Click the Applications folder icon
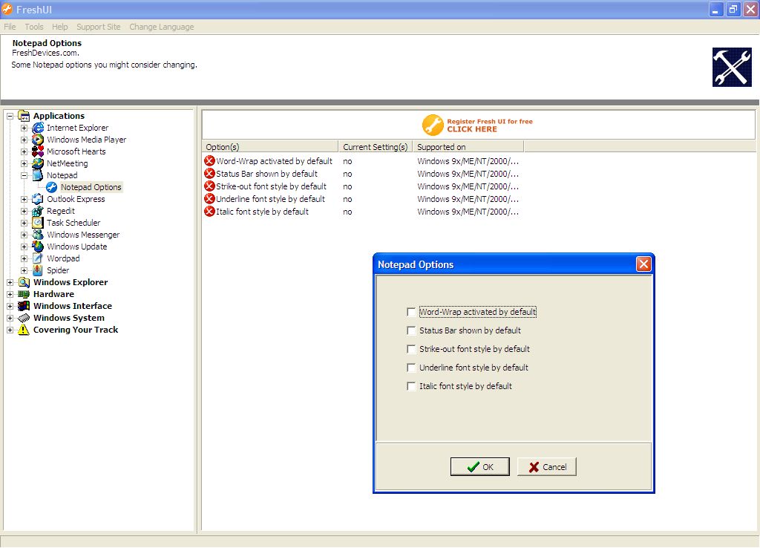Viewport: 760px width, 548px height. 24,116
